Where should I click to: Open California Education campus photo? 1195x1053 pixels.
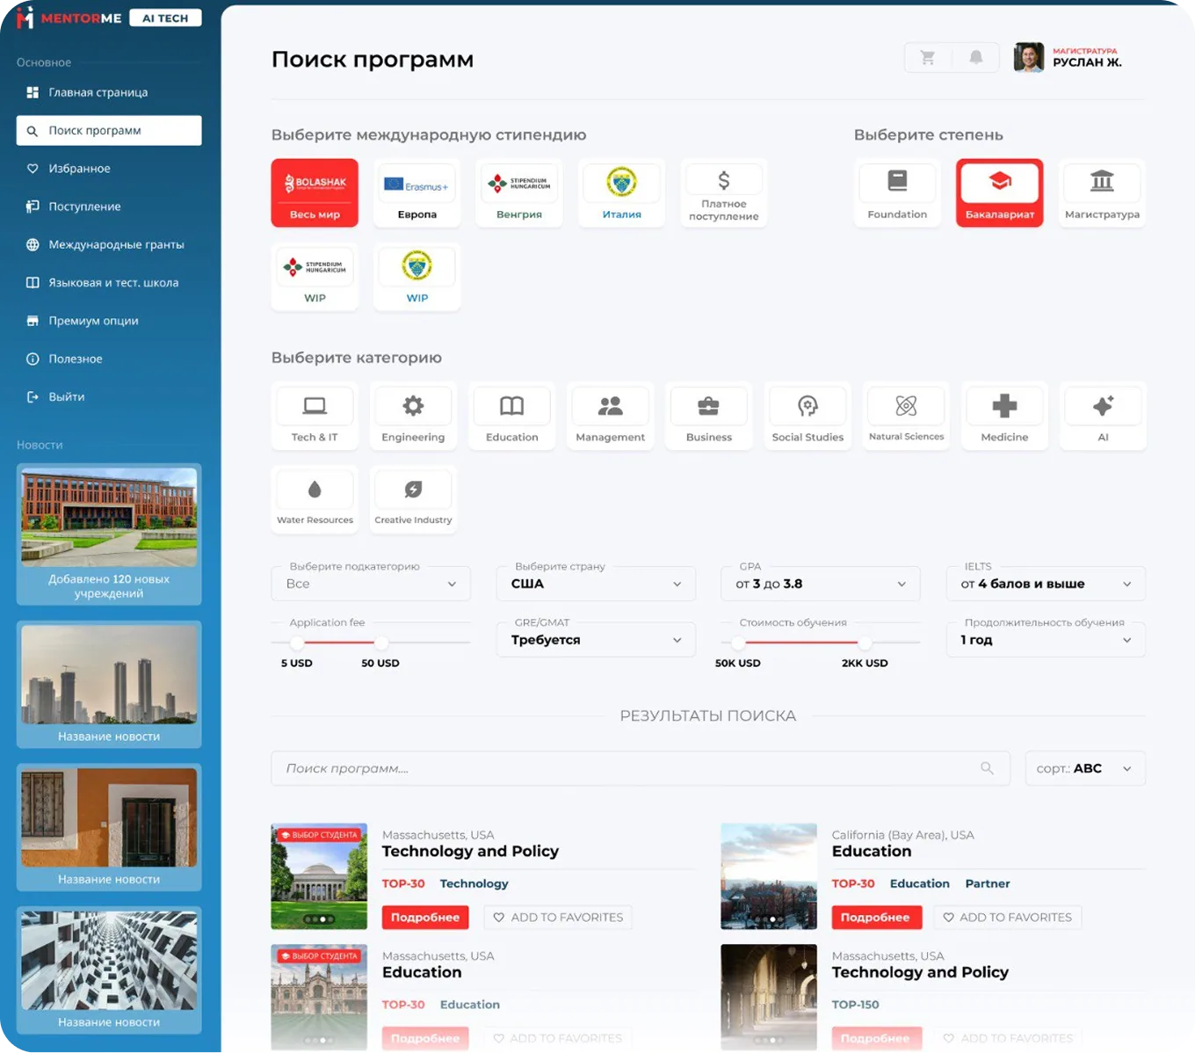coord(769,876)
